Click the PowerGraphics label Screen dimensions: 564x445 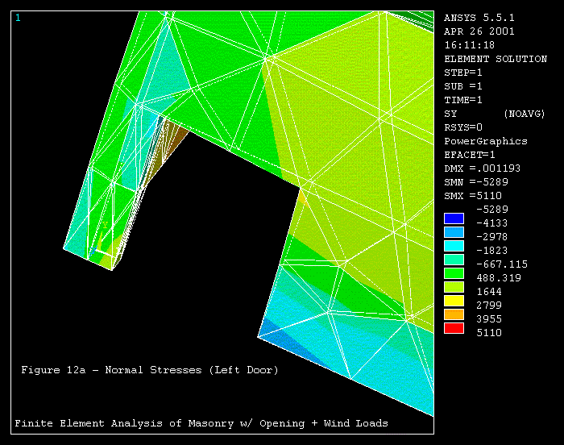(486, 141)
